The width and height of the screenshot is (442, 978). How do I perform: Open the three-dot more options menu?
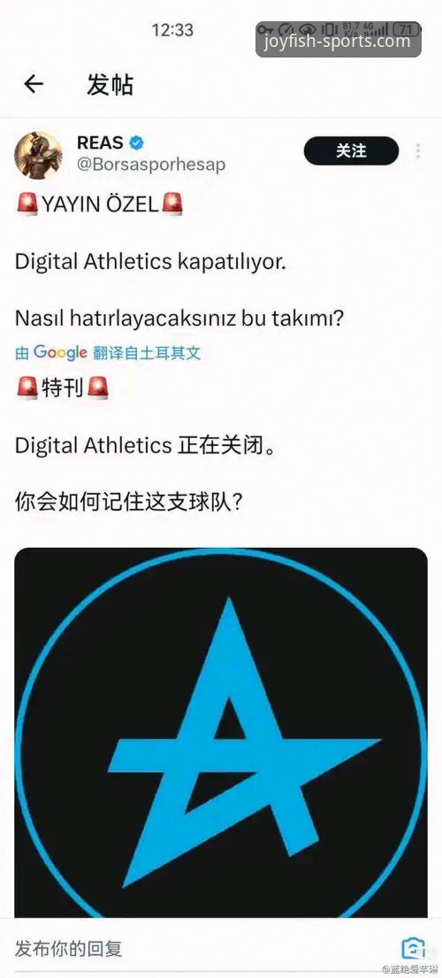pyautogui.click(x=418, y=151)
